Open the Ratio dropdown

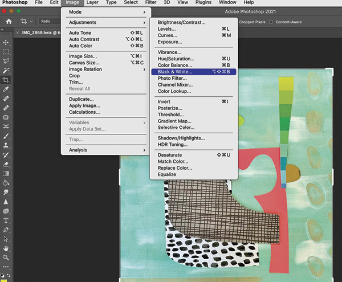(x=50, y=21)
